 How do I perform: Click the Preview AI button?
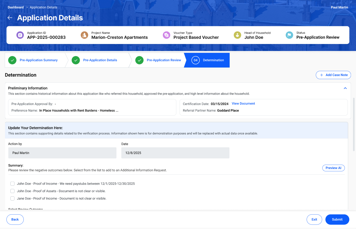coord(333,168)
